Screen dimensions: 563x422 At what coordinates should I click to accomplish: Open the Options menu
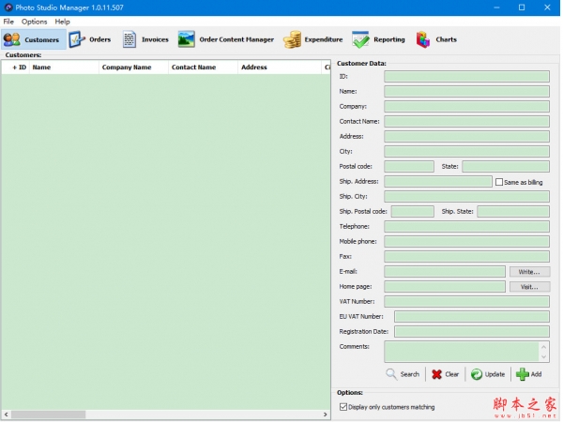point(34,22)
